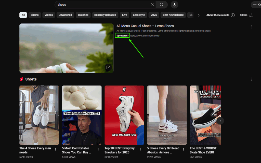Play the '5 Most Comfortable Shoes 2025' short
This screenshot has height=163, width=261.
click(82, 115)
